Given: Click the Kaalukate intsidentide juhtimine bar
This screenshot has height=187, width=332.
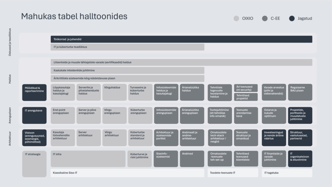Looking at the screenshot, I should [x=127, y=70].
